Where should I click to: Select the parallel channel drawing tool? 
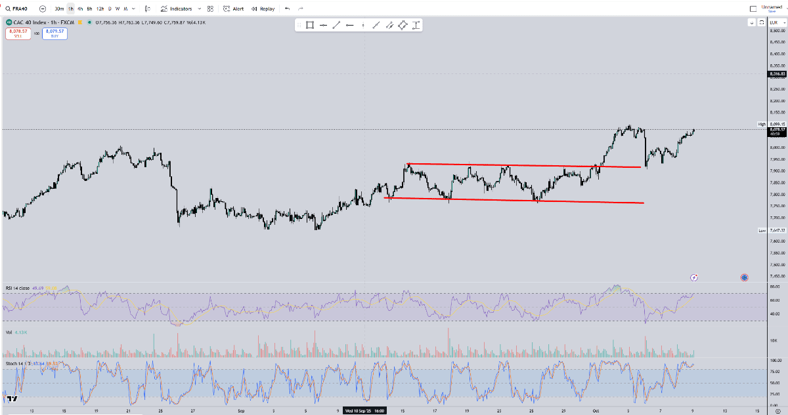coord(389,26)
